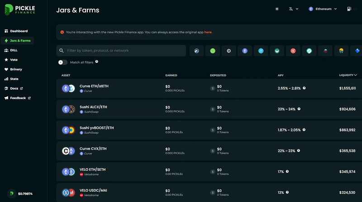Toggle Match all filters switch

(x=62, y=62)
